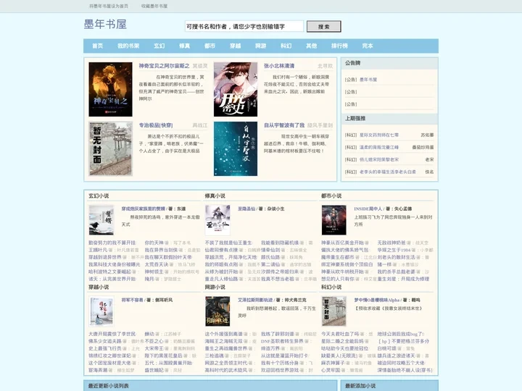The width and height of the screenshot is (522, 391).
Task: Click the book search input field
Action: (244, 26)
